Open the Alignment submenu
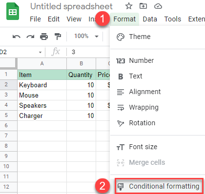Image resolution: width=205 pixels, height=194 pixels. tap(158, 92)
